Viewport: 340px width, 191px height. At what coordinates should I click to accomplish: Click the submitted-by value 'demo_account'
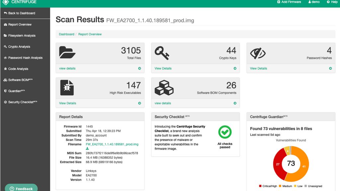tap(96, 135)
